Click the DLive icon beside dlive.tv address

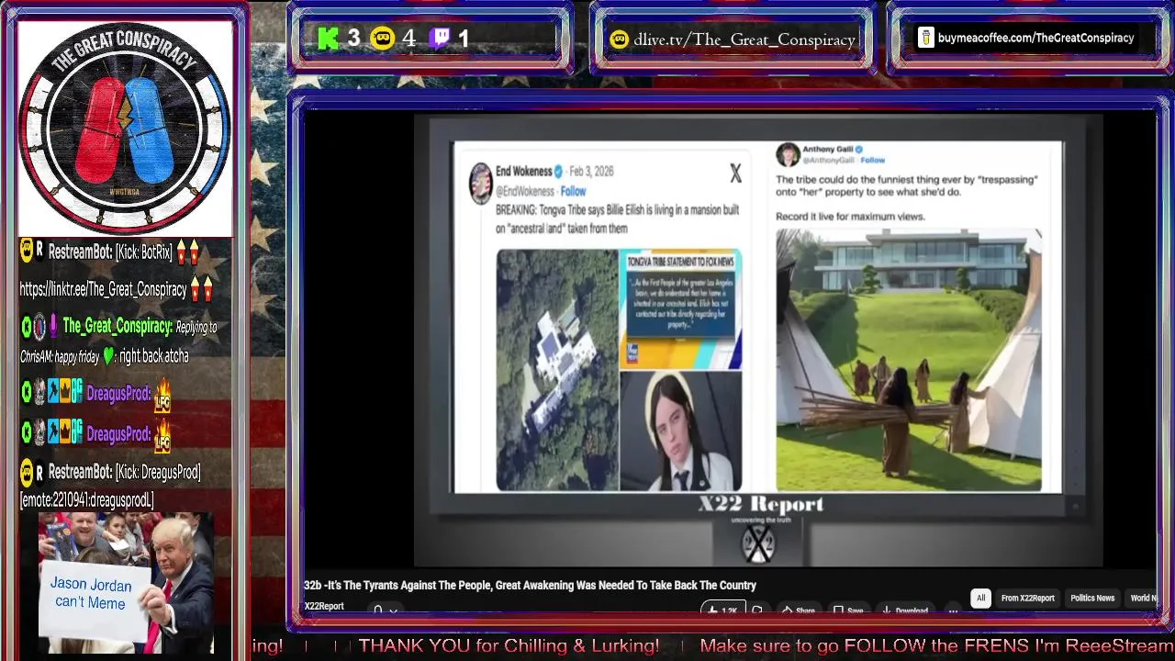pos(620,39)
